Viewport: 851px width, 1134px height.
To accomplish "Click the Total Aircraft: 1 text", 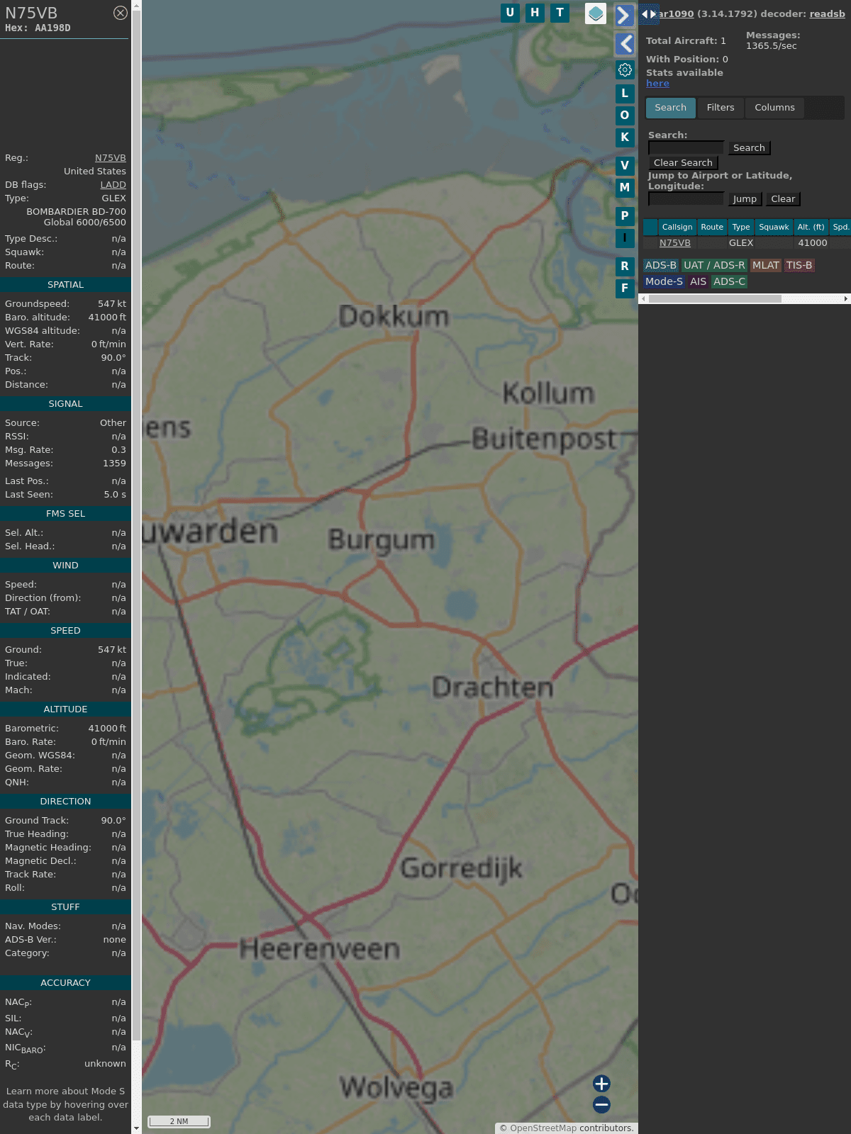I will click(x=686, y=41).
